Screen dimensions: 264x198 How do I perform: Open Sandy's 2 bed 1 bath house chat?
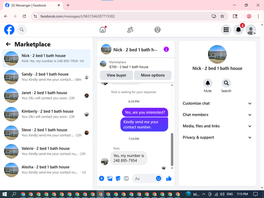tap(46, 77)
